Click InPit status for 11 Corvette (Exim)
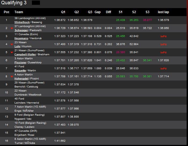The height and width of the screenshot is (146, 188). click(x=163, y=36)
